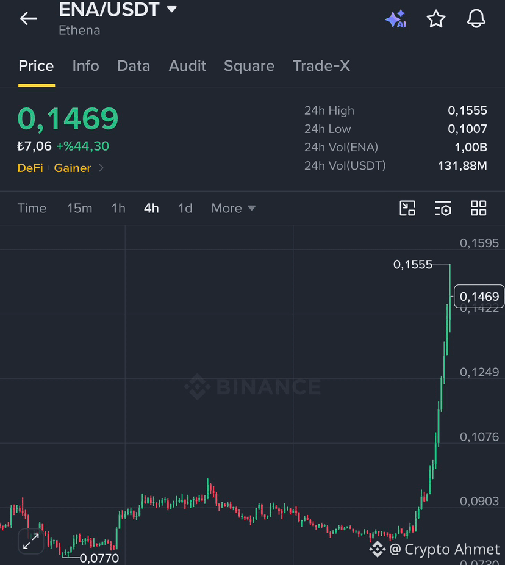Switch to the Square tab
Viewport: 505px width, 565px height.
pyautogui.click(x=249, y=66)
